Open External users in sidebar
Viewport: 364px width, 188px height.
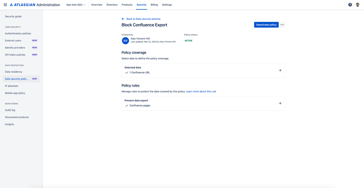tap(13, 41)
